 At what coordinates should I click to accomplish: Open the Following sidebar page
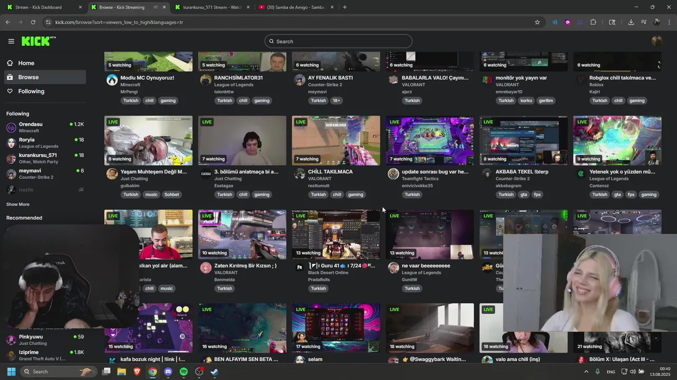pyautogui.click(x=44, y=91)
